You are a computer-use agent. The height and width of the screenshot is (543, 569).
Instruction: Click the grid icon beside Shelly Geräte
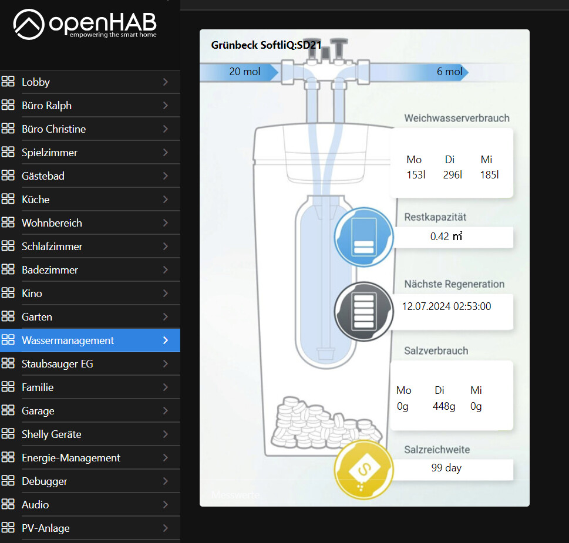pyautogui.click(x=8, y=433)
